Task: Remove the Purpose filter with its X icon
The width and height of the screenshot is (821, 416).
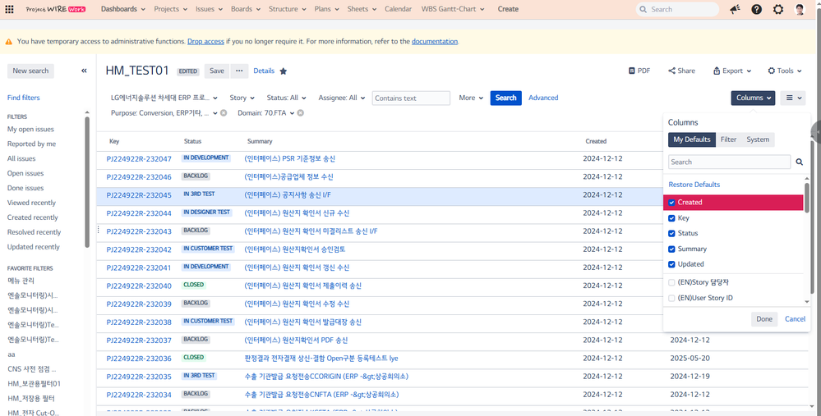Action: coord(224,113)
